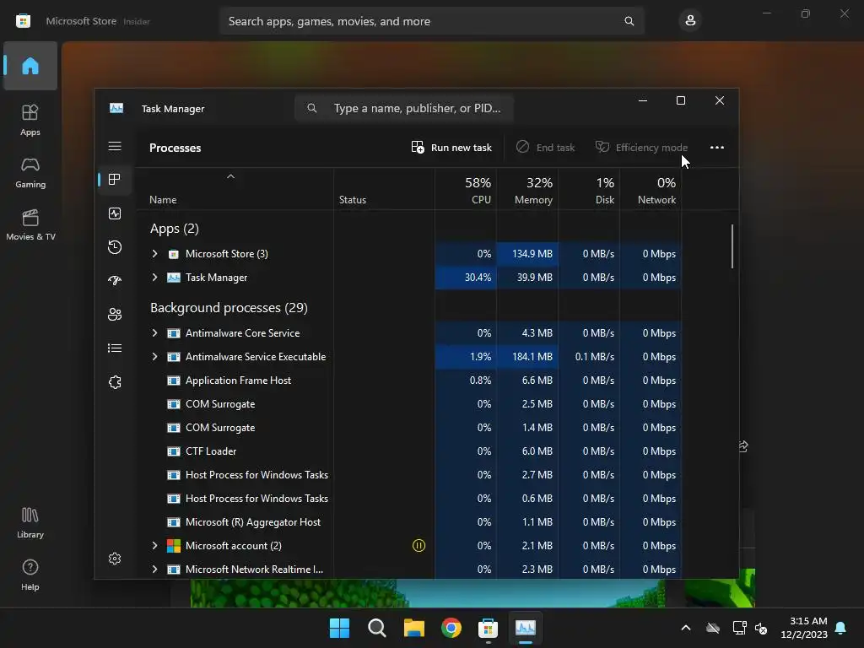
Task: Expand the Microsoft Store (3) process group
Action: [x=155, y=253]
